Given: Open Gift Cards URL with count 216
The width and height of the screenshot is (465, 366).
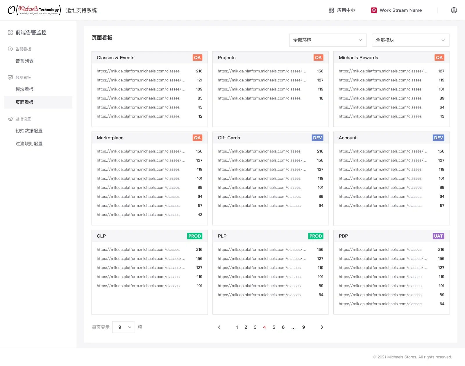Looking at the screenshot, I should point(259,151).
